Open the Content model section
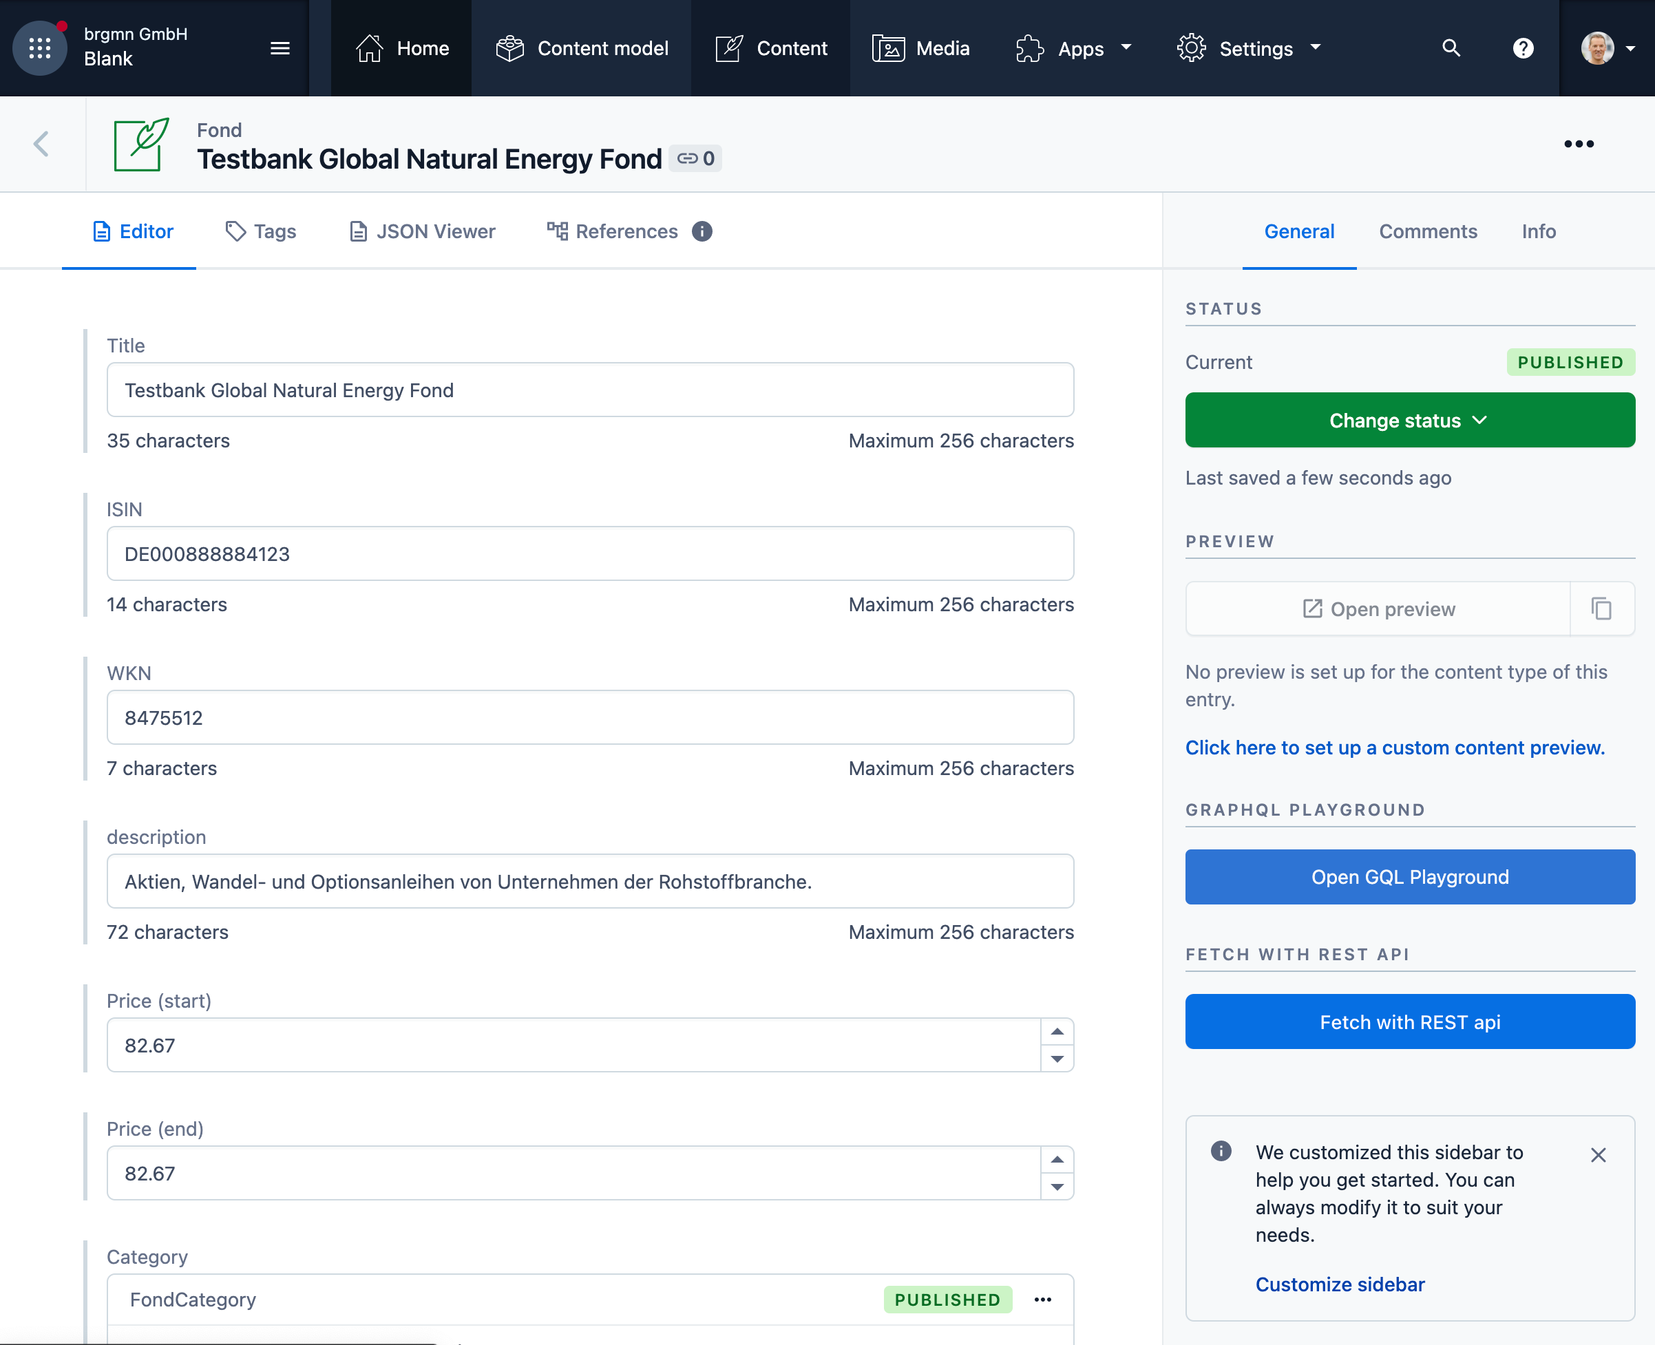 582,48
